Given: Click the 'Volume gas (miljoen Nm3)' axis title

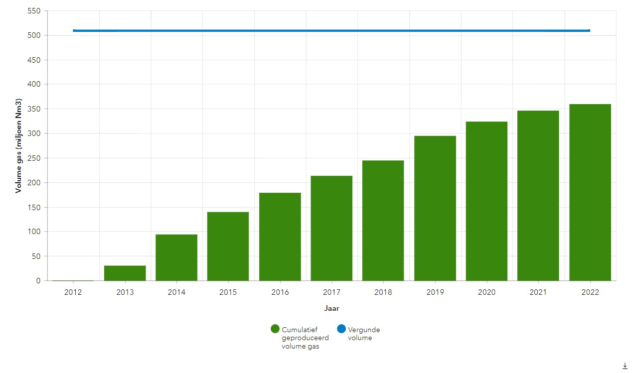Looking at the screenshot, I should pyautogui.click(x=18, y=145).
